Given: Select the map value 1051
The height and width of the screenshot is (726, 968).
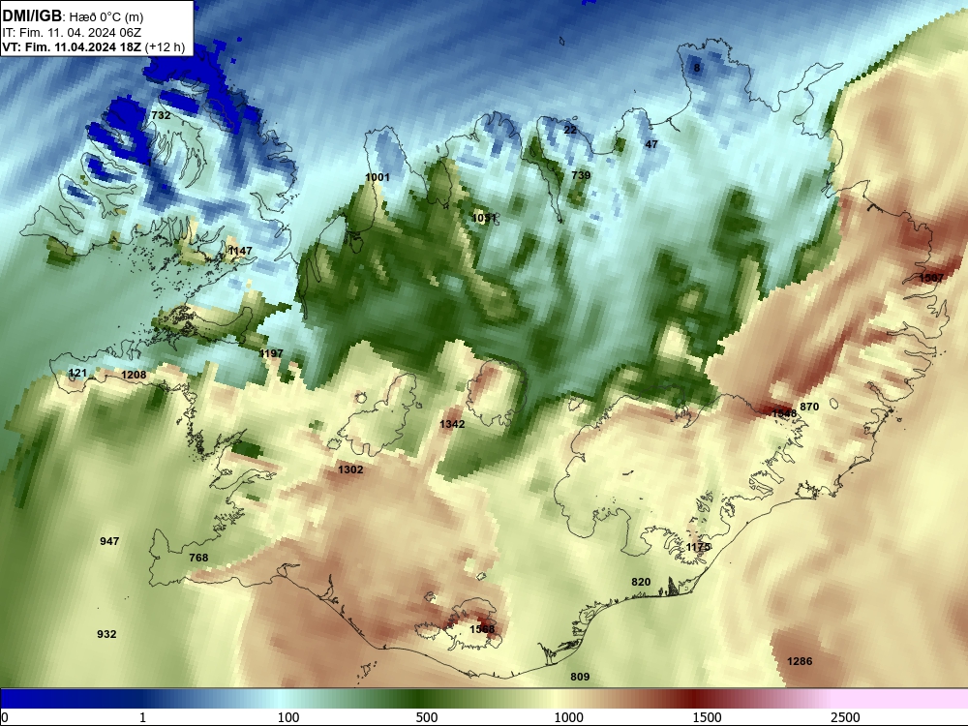Looking at the screenshot, I should (x=483, y=219).
